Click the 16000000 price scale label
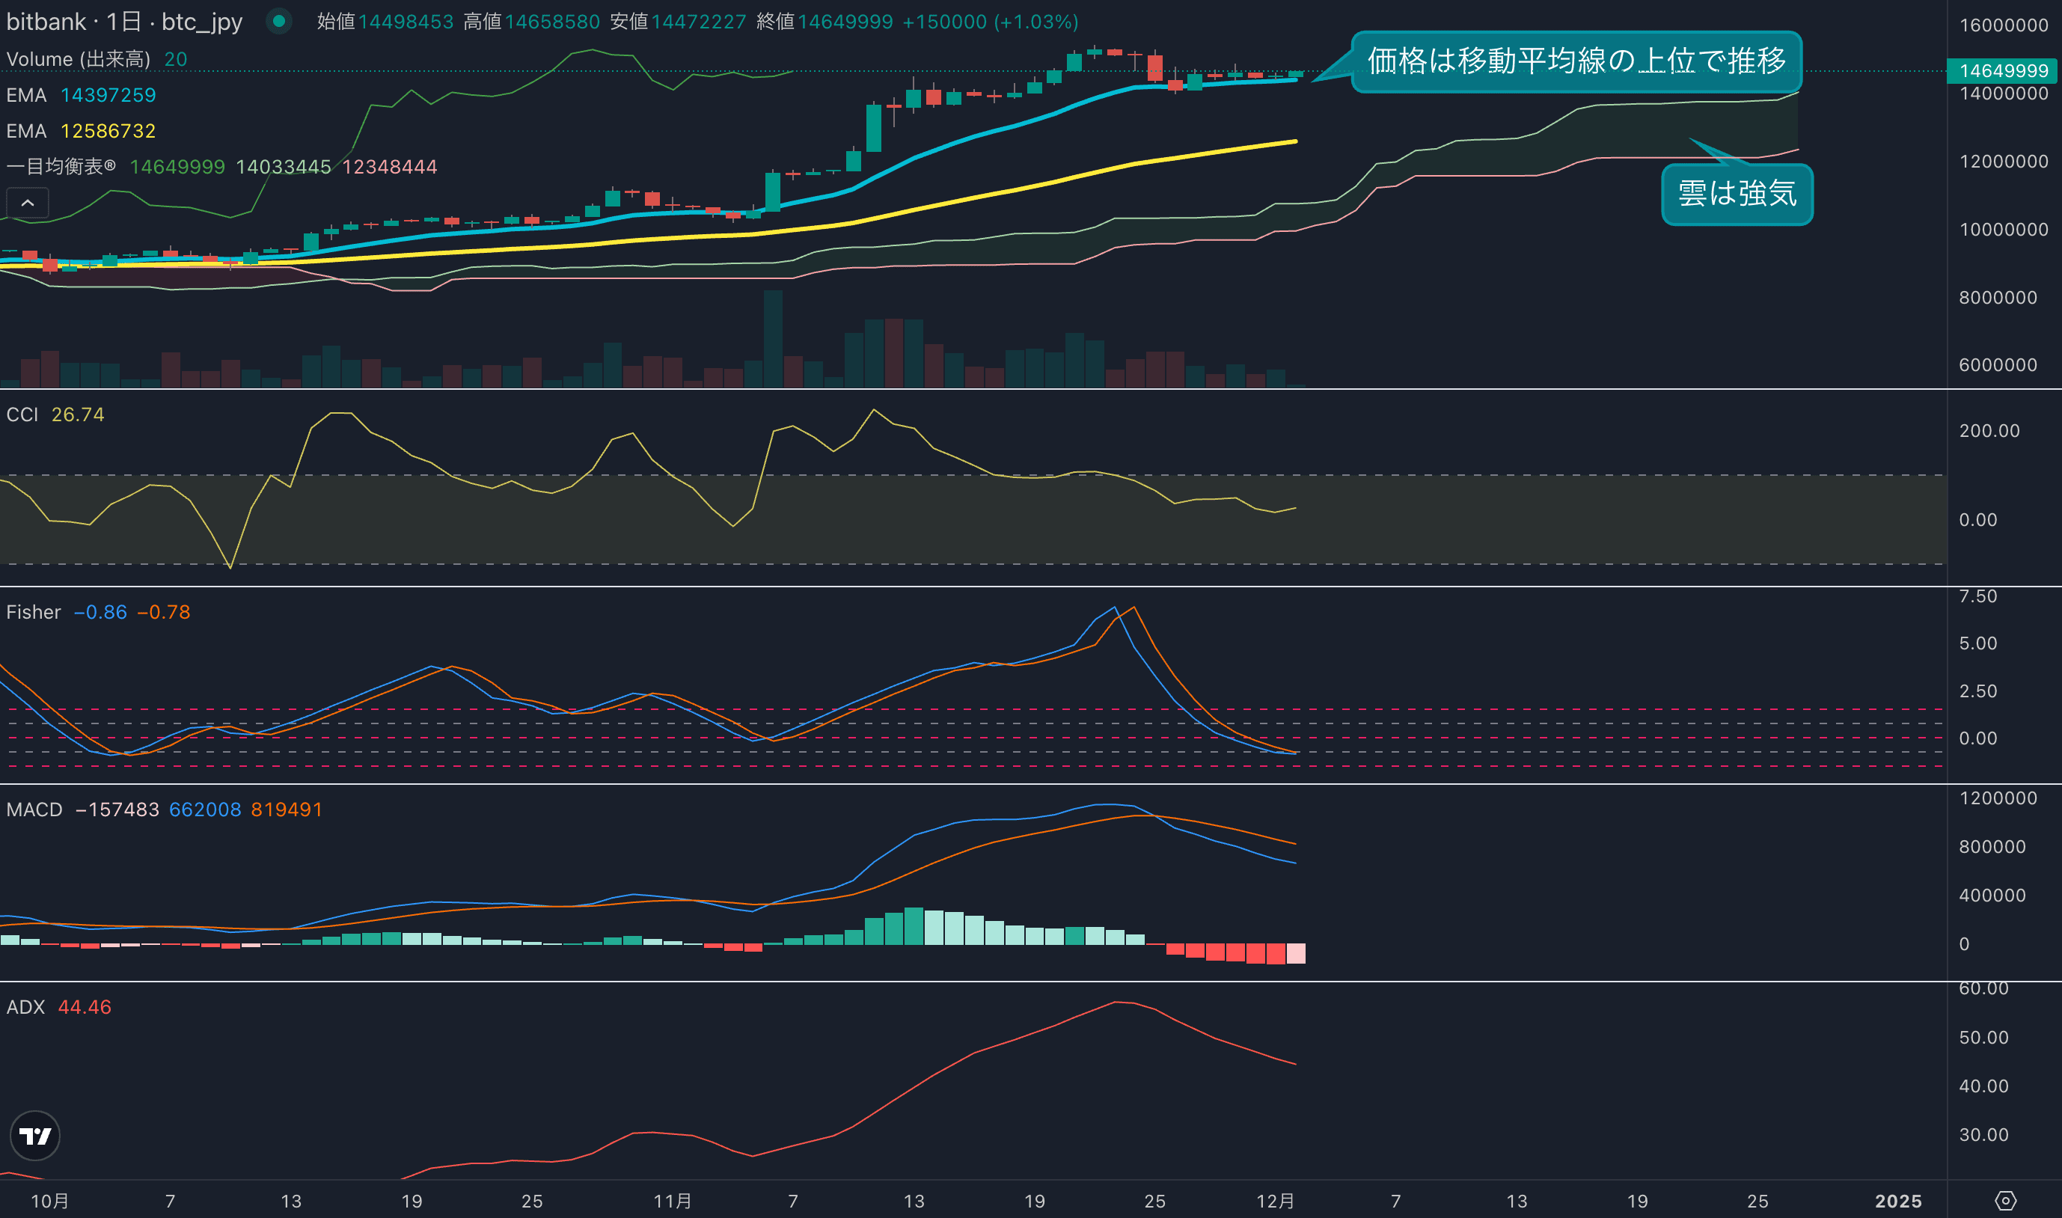Viewport: 2062px width, 1218px height. pyautogui.click(x=2003, y=25)
